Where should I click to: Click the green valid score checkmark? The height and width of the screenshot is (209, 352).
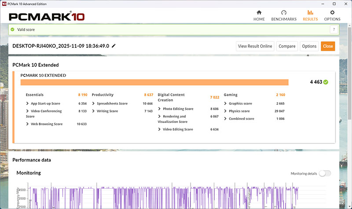pos(13,29)
